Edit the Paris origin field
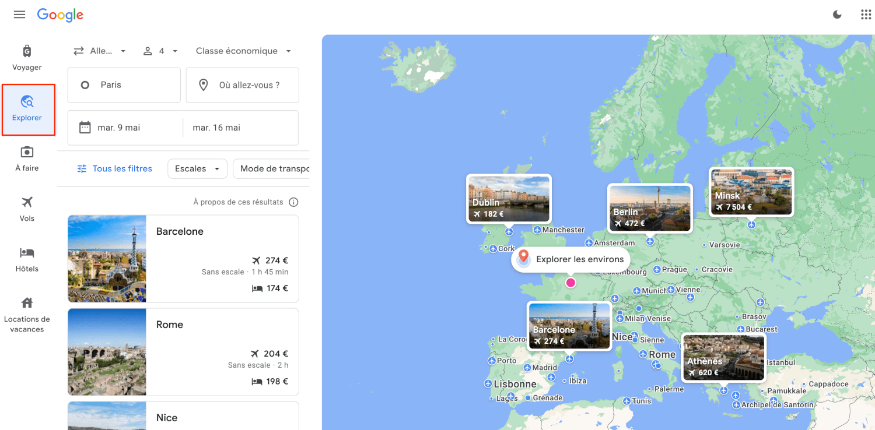This screenshot has height=430, width=875. pyautogui.click(x=124, y=85)
